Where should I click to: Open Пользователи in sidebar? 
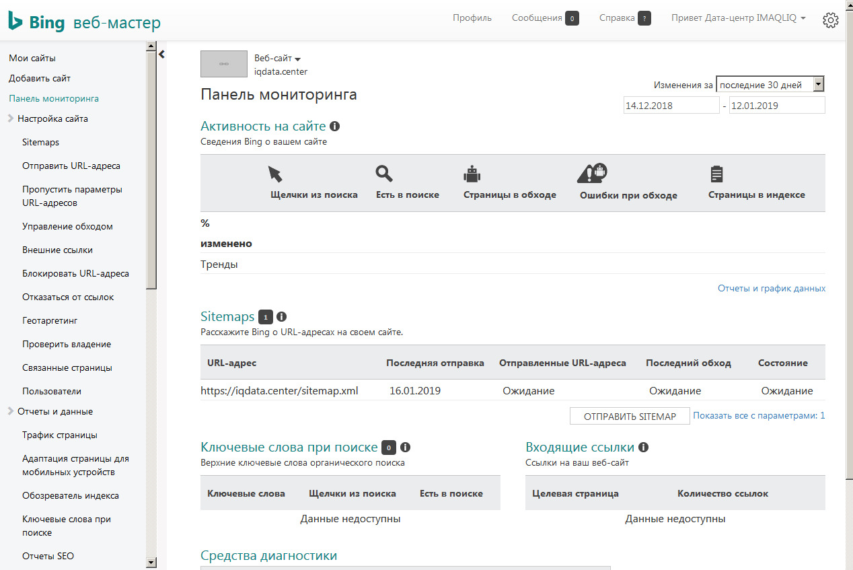pyautogui.click(x=52, y=391)
